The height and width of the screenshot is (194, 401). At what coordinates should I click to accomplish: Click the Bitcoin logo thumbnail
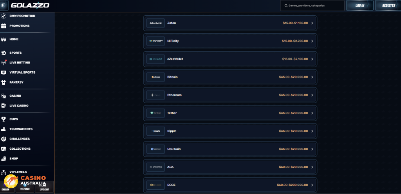pyautogui.click(x=155, y=77)
